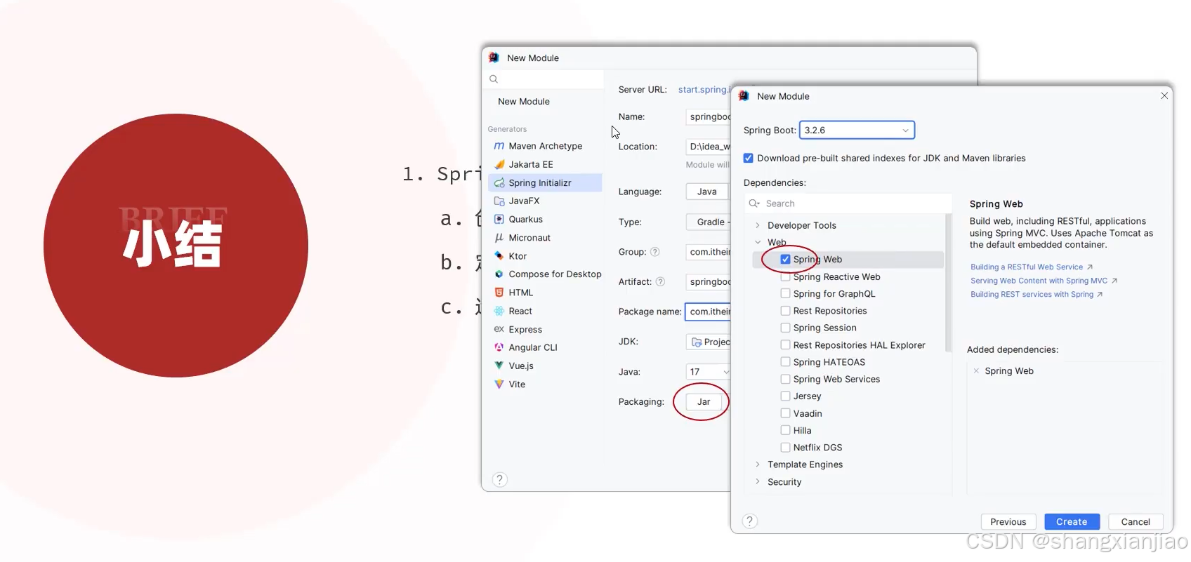
Task: Check the Spring Web Services checkbox
Action: click(785, 379)
